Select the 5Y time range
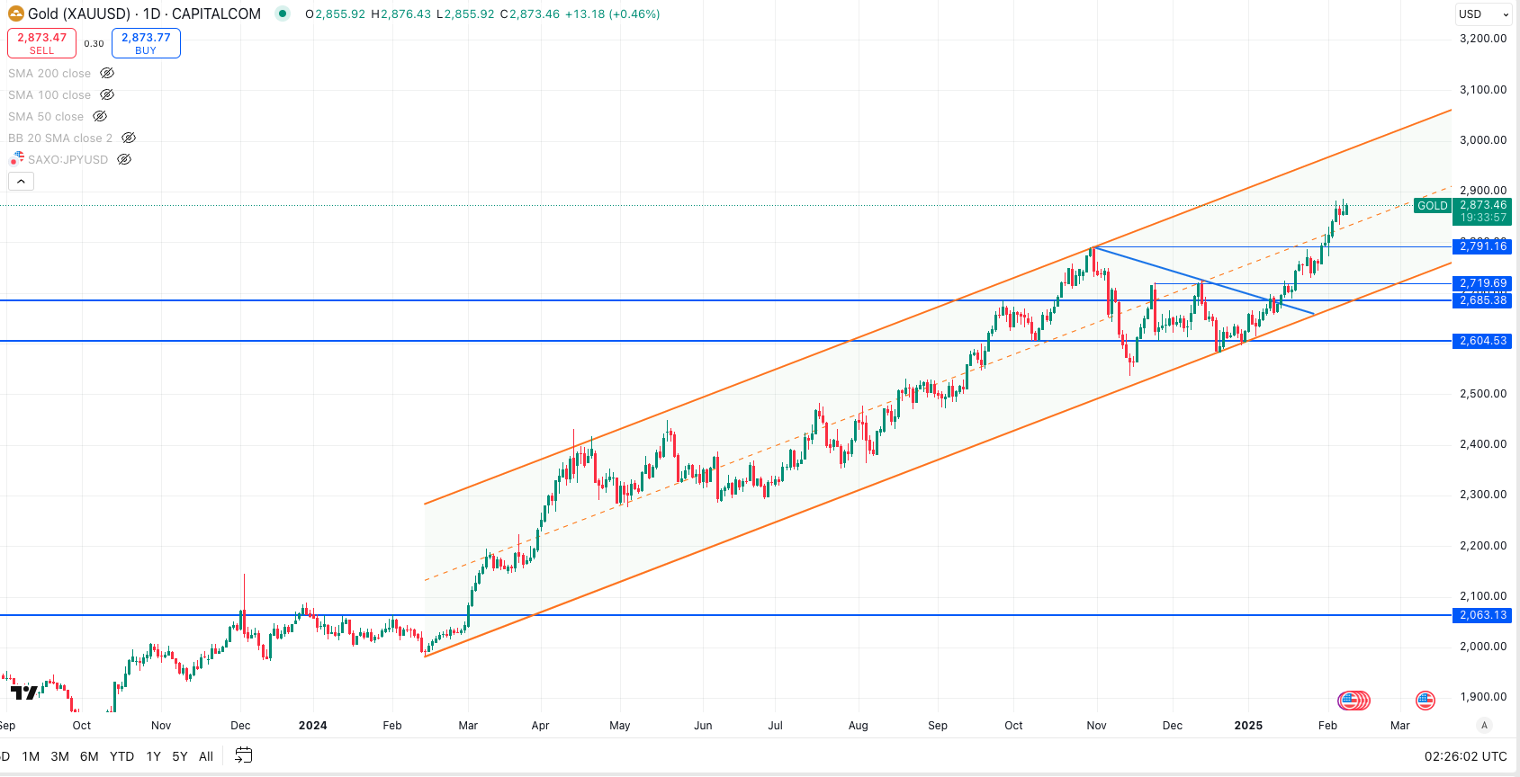The height and width of the screenshot is (777, 1520). pyautogui.click(x=180, y=756)
